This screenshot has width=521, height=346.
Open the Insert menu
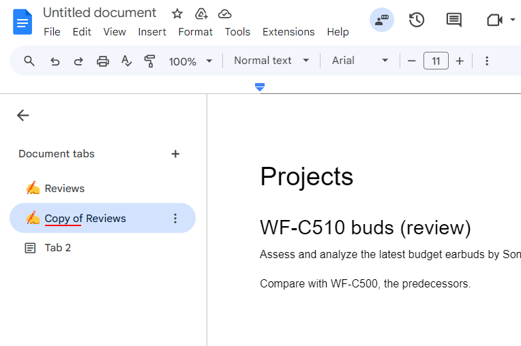(x=151, y=32)
